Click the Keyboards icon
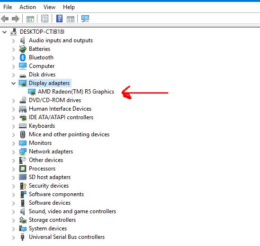The height and width of the screenshot is (246, 260). (23, 126)
